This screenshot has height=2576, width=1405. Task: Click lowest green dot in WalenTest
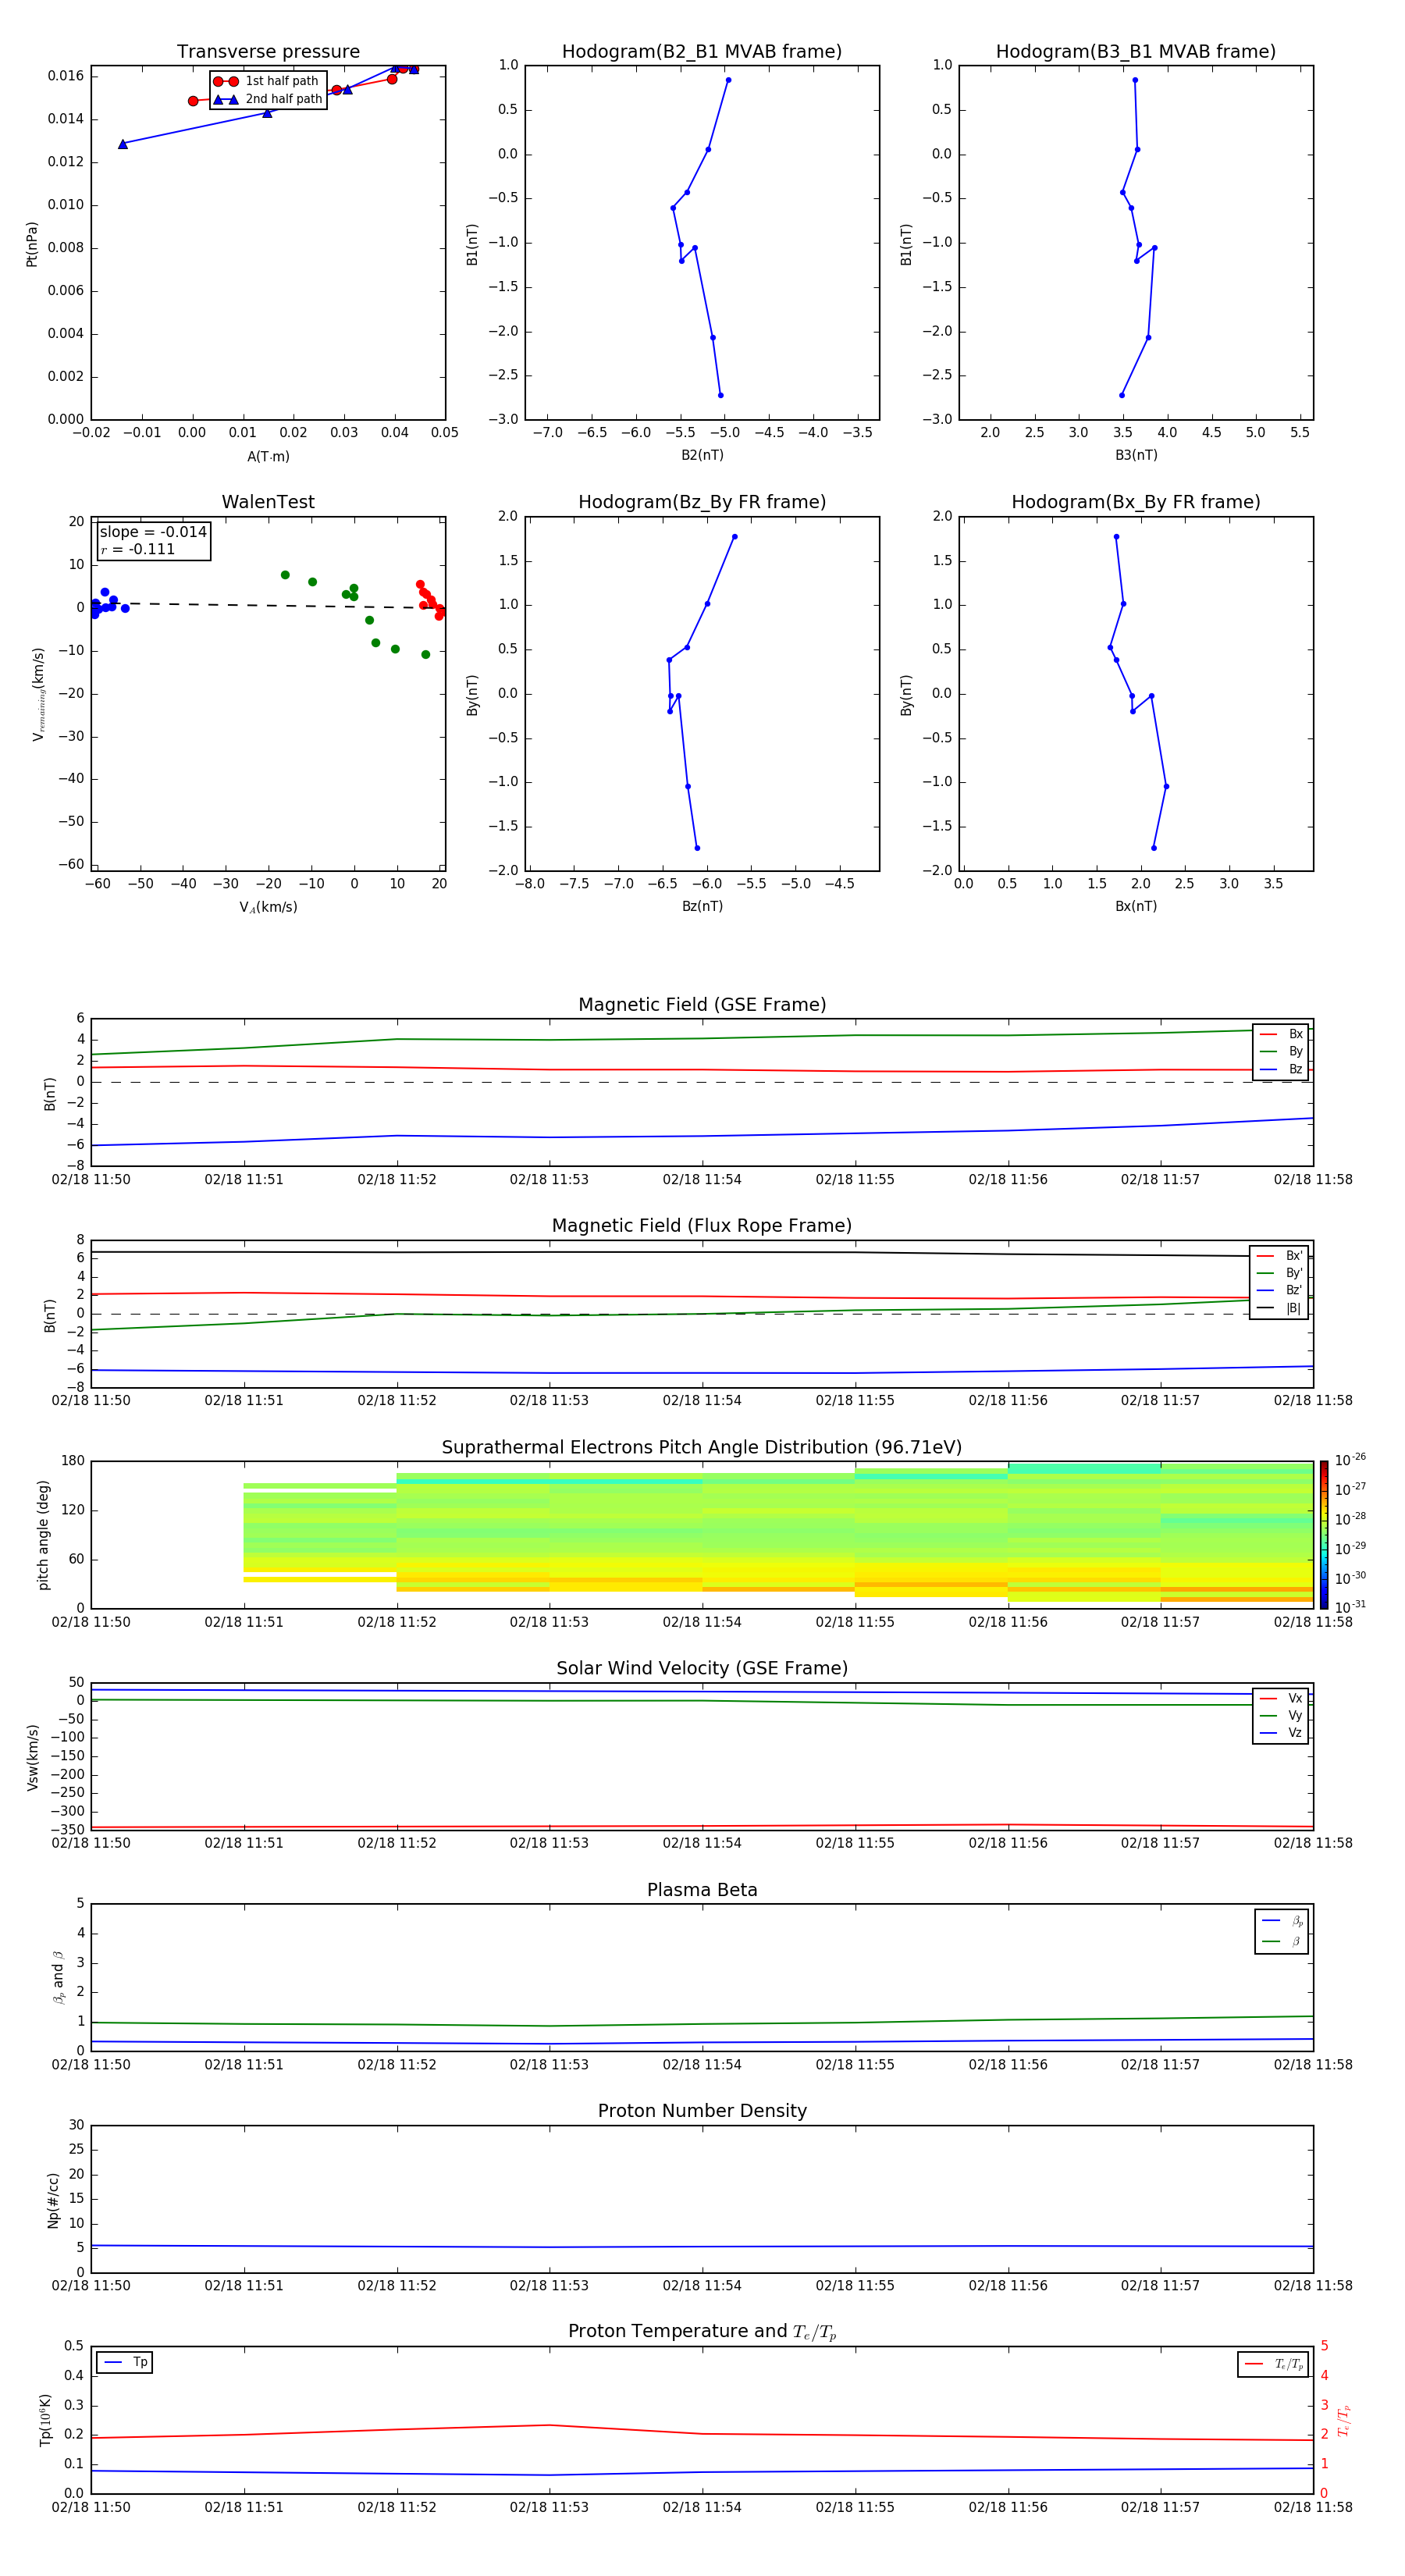coord(426,654)
